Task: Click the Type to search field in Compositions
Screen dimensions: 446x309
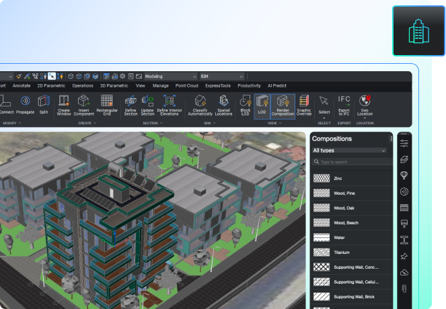Action: 352,162
